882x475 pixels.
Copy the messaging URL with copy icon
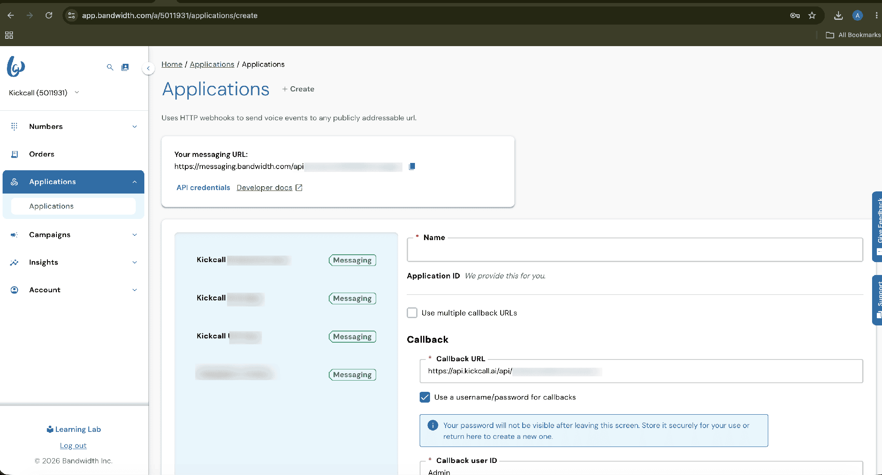tap(412, 166)
